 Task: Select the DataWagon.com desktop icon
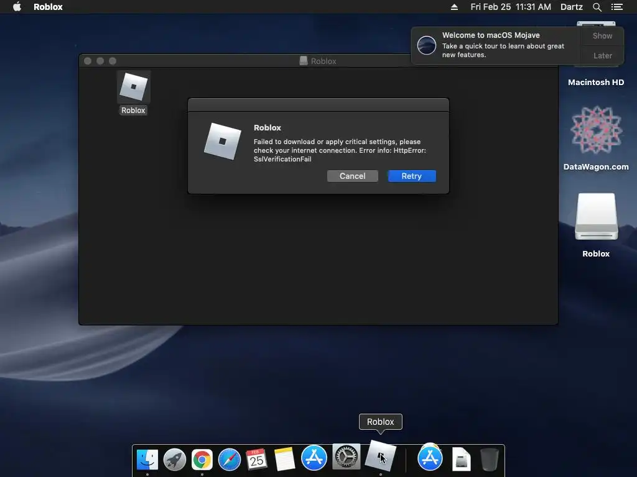596,130
